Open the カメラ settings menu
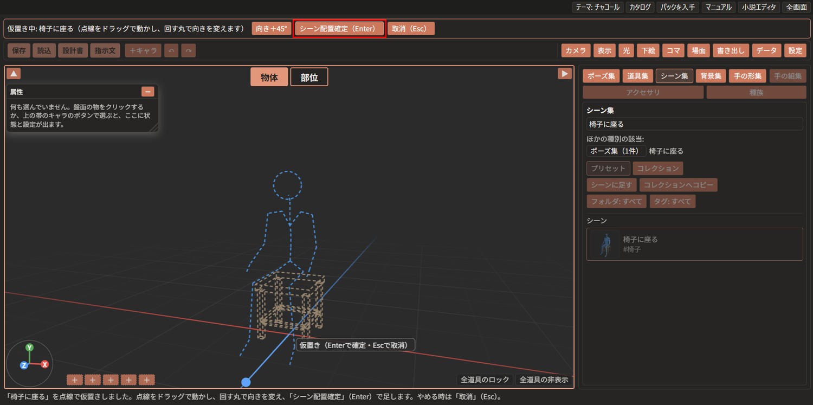 coord(576,50)
